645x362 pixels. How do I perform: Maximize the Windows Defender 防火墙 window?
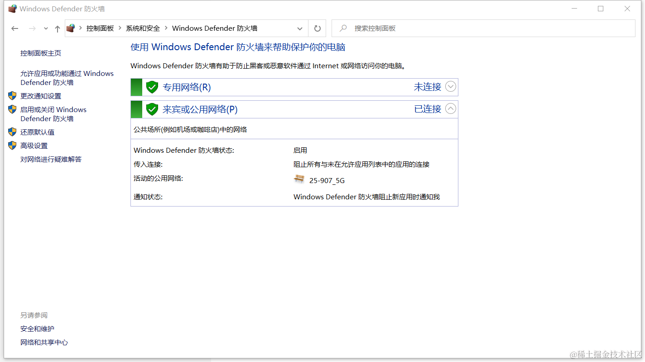(x=601, y=9)
